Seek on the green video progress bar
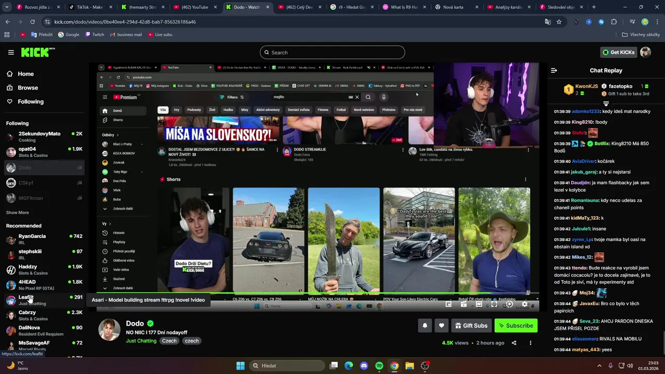665x374 pixels. coord(318,293)
